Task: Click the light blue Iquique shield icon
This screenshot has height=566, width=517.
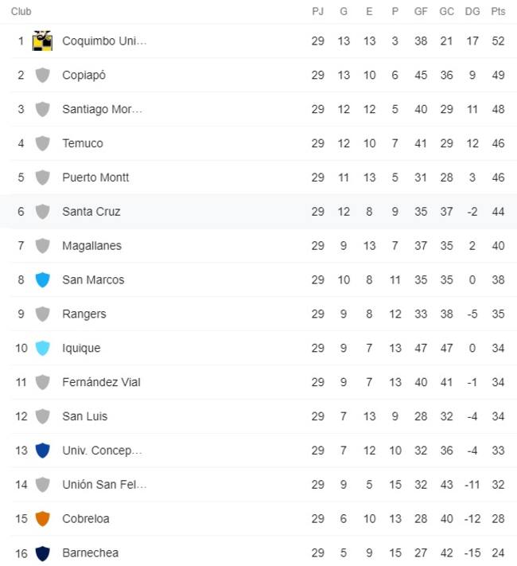Action: point(43,349)
